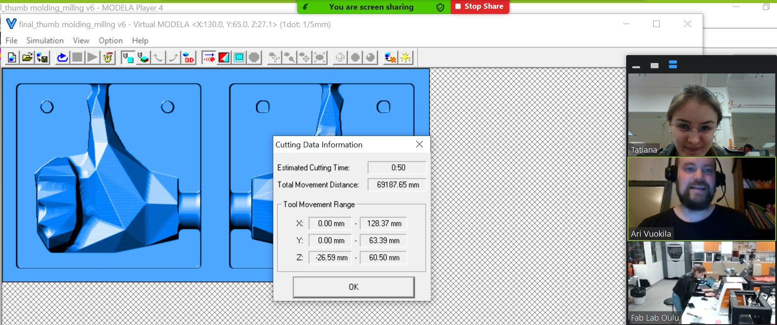Open the Help menu
The width and height of the screenshot is (777, 325).
140,40
